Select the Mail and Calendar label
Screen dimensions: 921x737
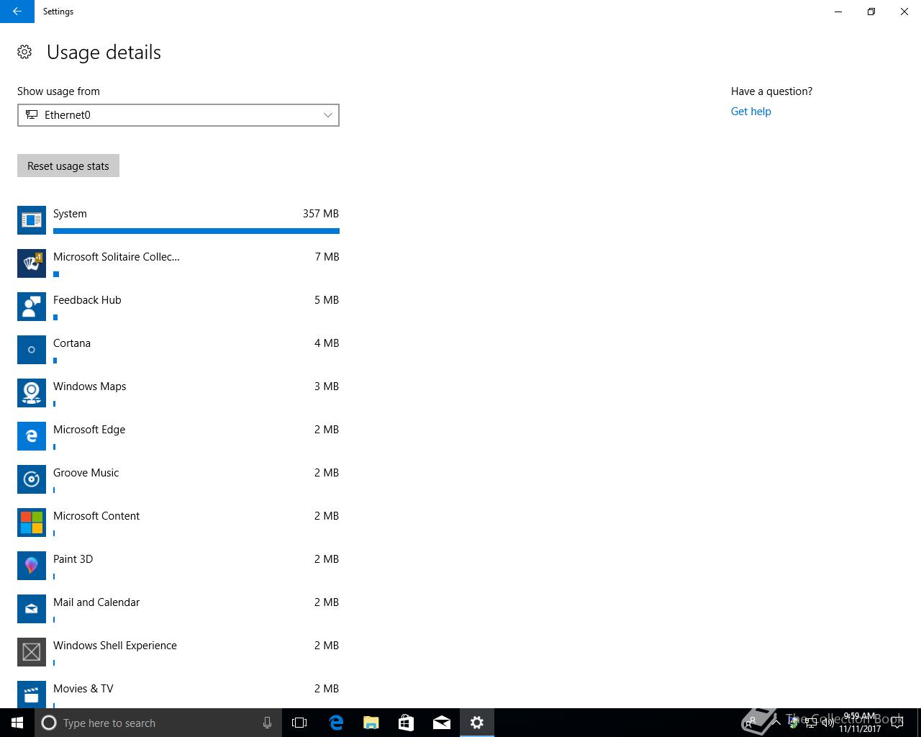pyautogui.click(x=96, y=602)
